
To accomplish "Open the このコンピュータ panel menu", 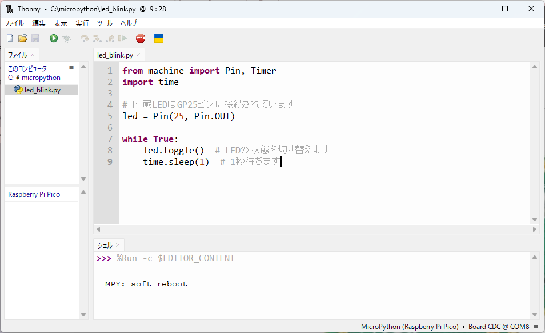I will click(x=71, y=67).
